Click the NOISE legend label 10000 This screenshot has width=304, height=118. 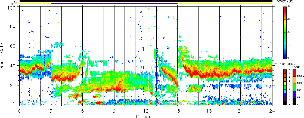pos(301,76)
